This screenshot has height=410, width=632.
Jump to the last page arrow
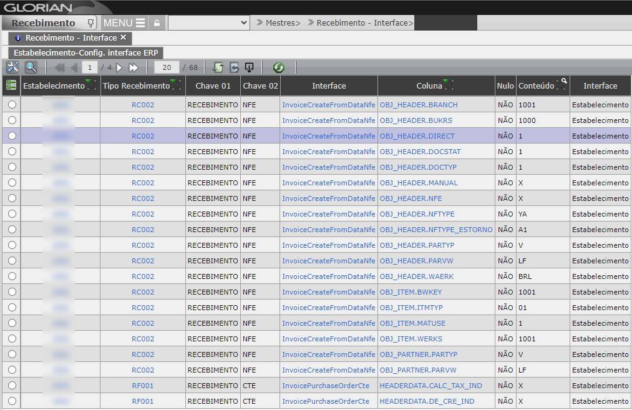tap(134, 67)
